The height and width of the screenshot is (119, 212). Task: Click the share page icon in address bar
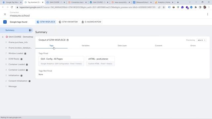[159, 7]
